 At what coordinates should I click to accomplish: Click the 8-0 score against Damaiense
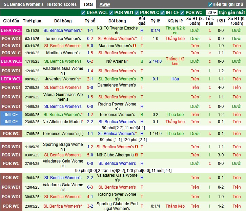point(90,88)
